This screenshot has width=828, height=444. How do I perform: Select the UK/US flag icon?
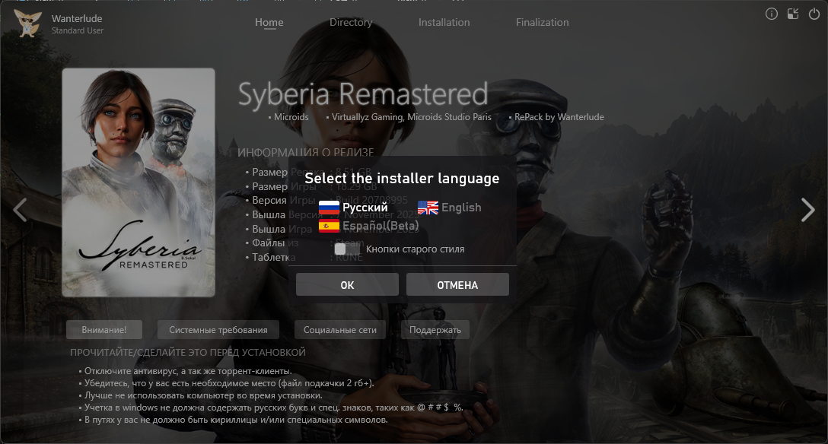click(428, 208)
